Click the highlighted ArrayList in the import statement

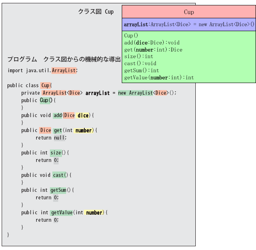64,71
